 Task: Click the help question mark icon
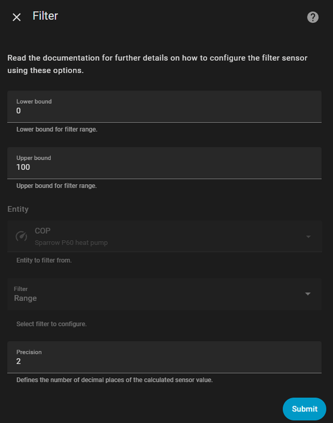(x=312, y=17)
